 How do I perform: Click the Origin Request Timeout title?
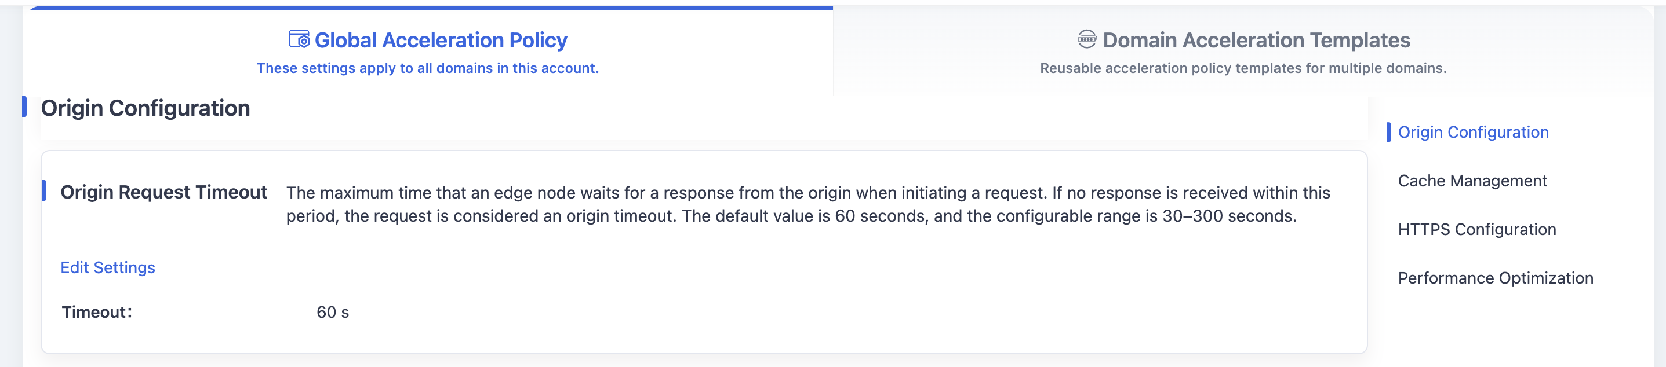(163, 192)
